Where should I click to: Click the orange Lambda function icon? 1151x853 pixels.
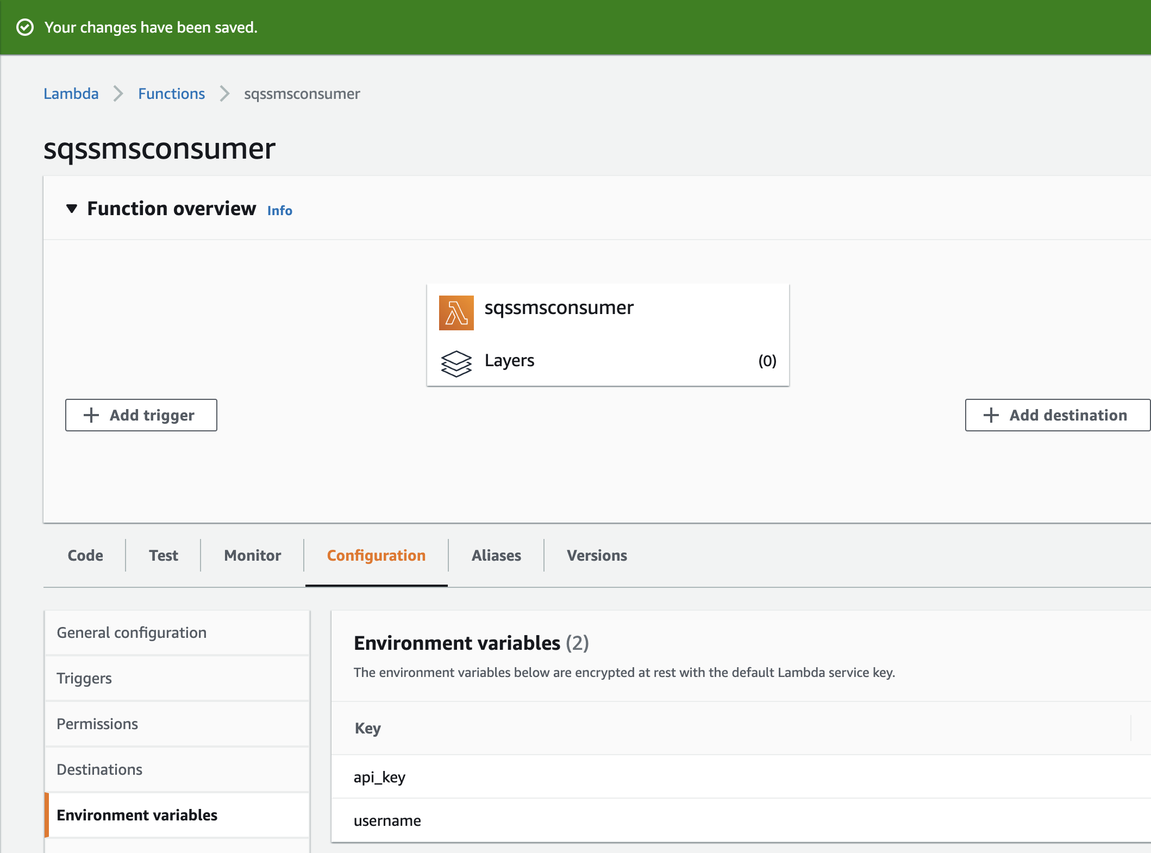tap(456, 313)
